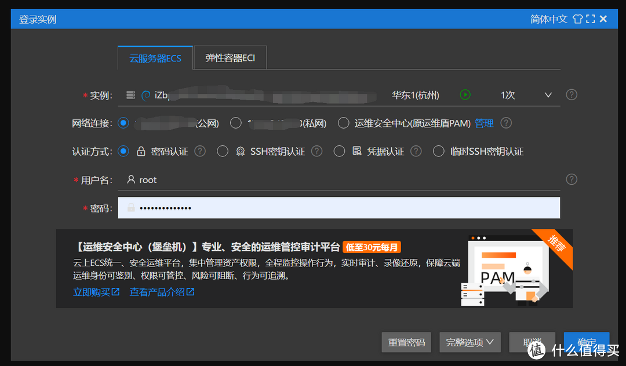626x366 pixels.
Task: Click the green connect icon beside 华东1(杭州)
Action: click(x=464, y=94)
